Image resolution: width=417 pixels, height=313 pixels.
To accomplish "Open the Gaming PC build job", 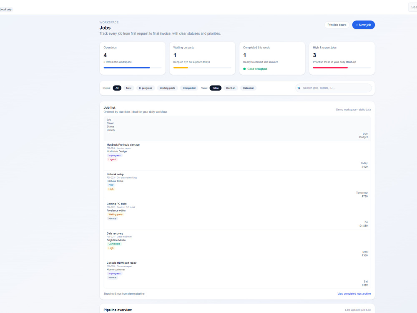I will [116, 204].
